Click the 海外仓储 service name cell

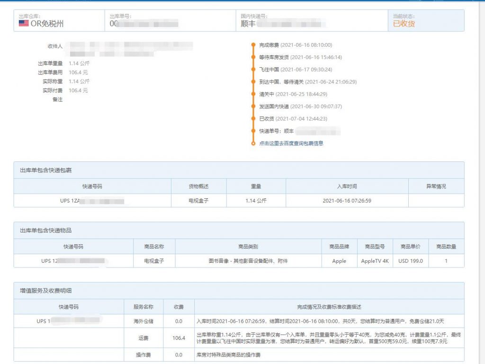[x=143, y=321]
